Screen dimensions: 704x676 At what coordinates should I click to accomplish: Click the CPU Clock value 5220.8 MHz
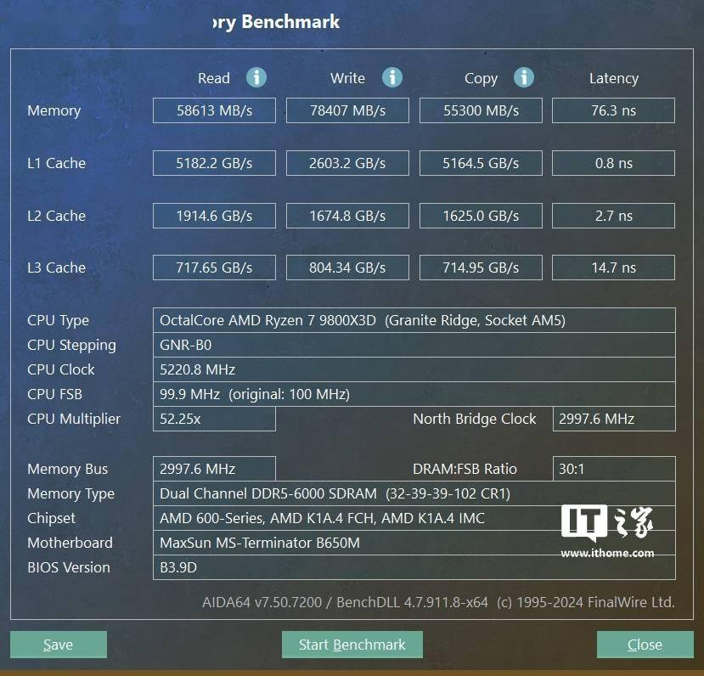coord(414,369)
